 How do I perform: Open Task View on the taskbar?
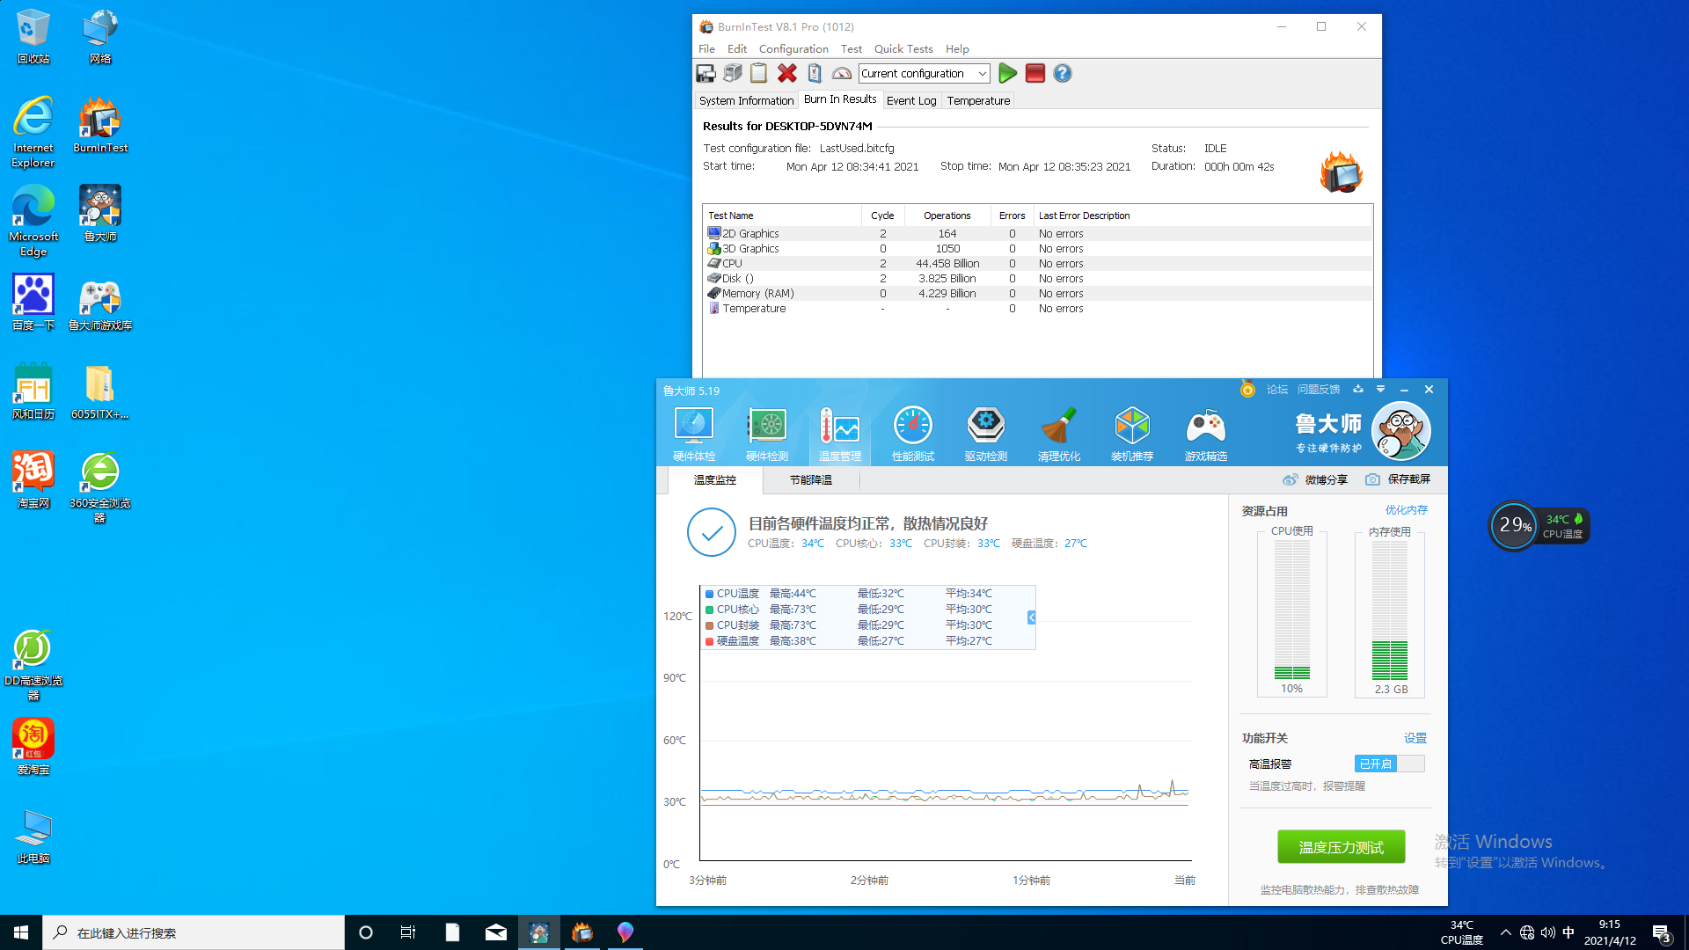pyautogui.click(x=408, y=932)
